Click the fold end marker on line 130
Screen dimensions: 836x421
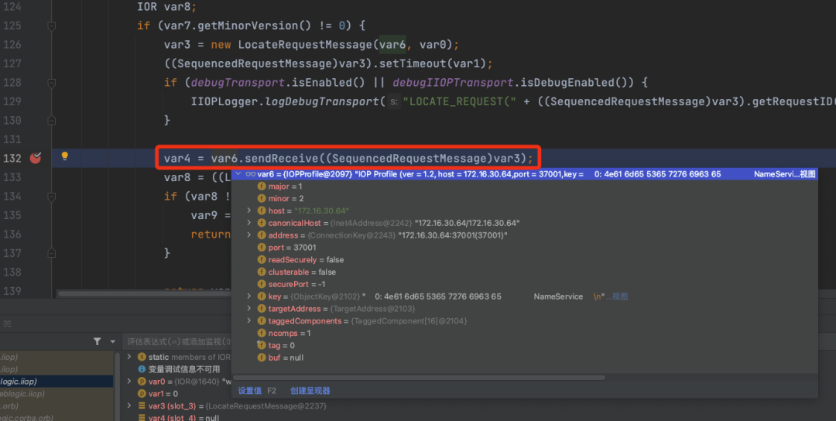tap(52, 121)
